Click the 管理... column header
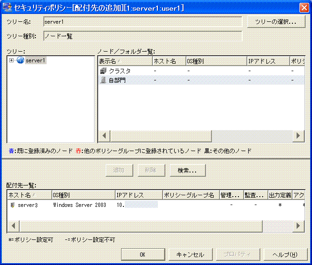This screenshot has width=312, height=265. pos(232,195)
